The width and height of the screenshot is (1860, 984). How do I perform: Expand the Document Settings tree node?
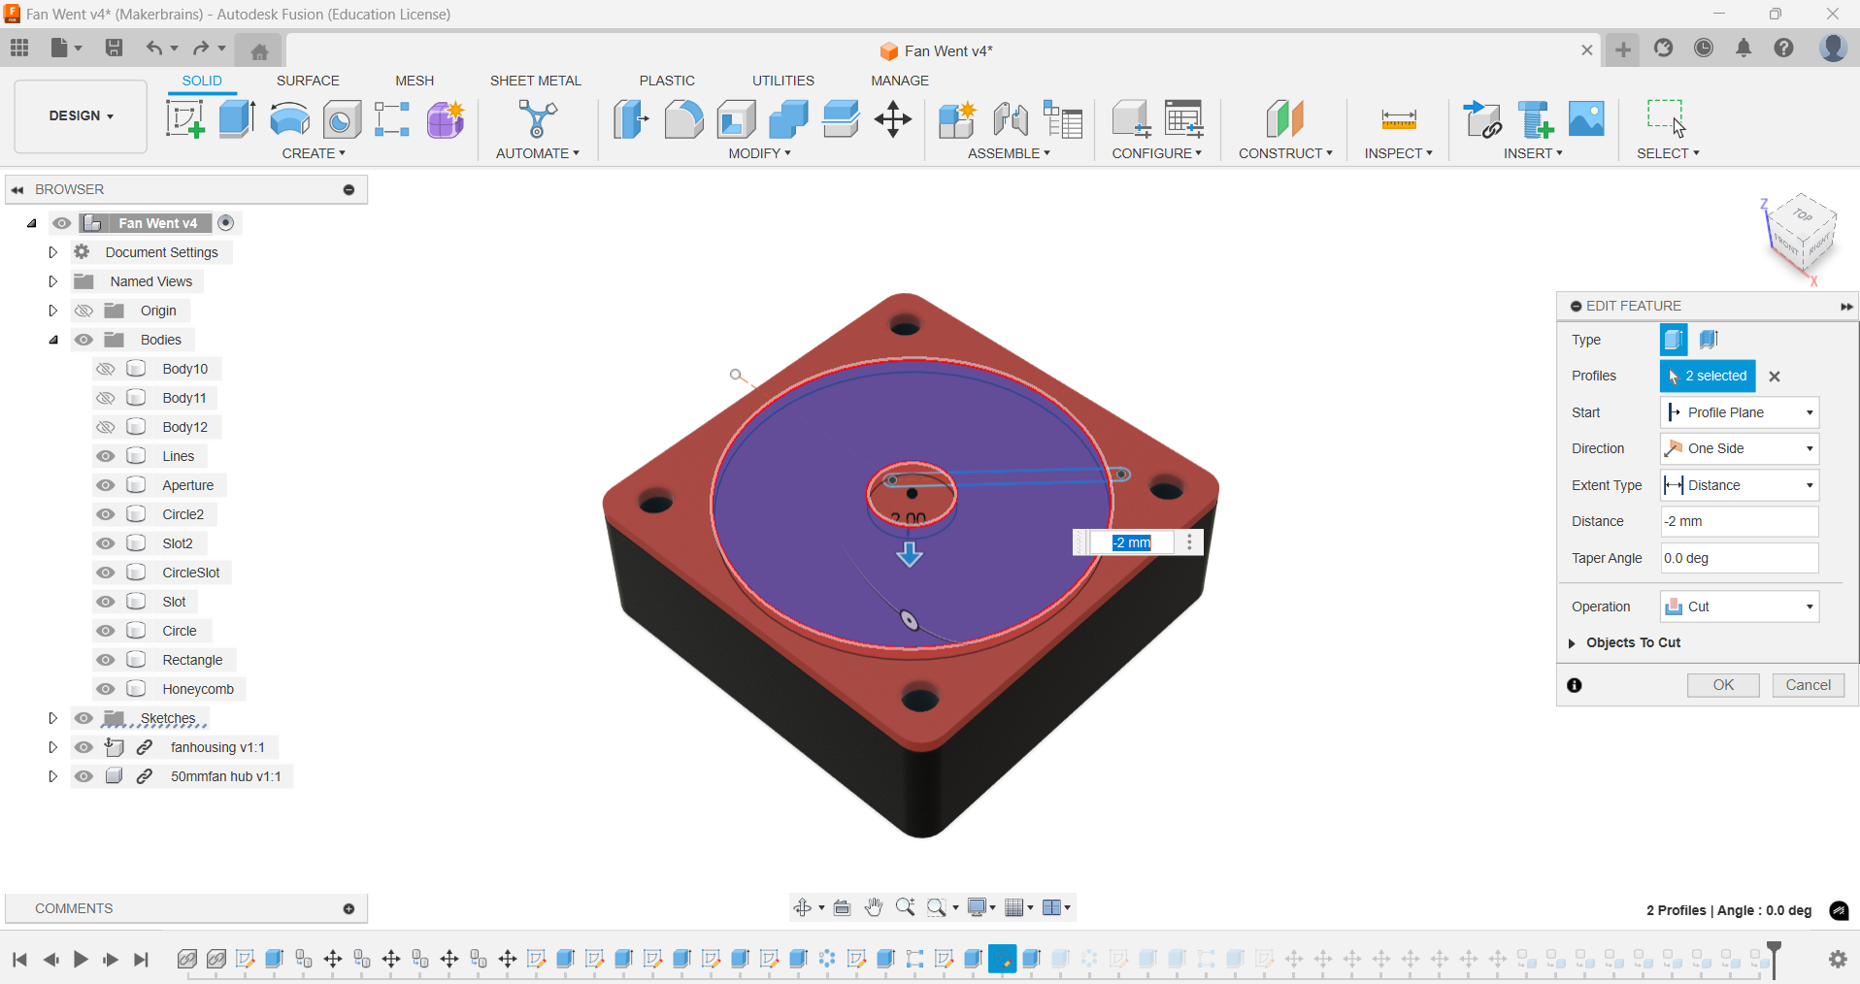click(52, 251)
